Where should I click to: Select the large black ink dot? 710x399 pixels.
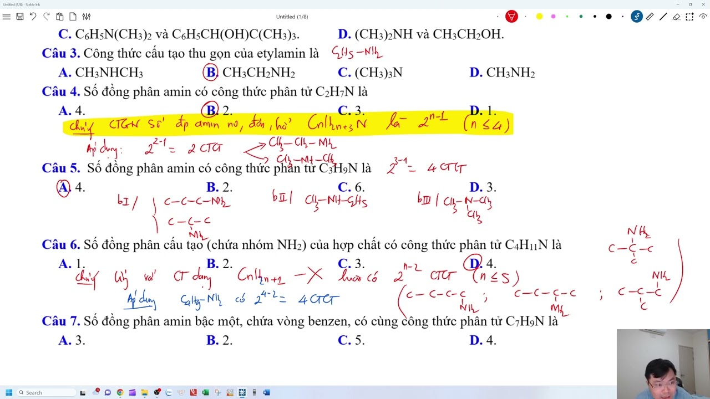pyautogui.click(x=608, y=17)
